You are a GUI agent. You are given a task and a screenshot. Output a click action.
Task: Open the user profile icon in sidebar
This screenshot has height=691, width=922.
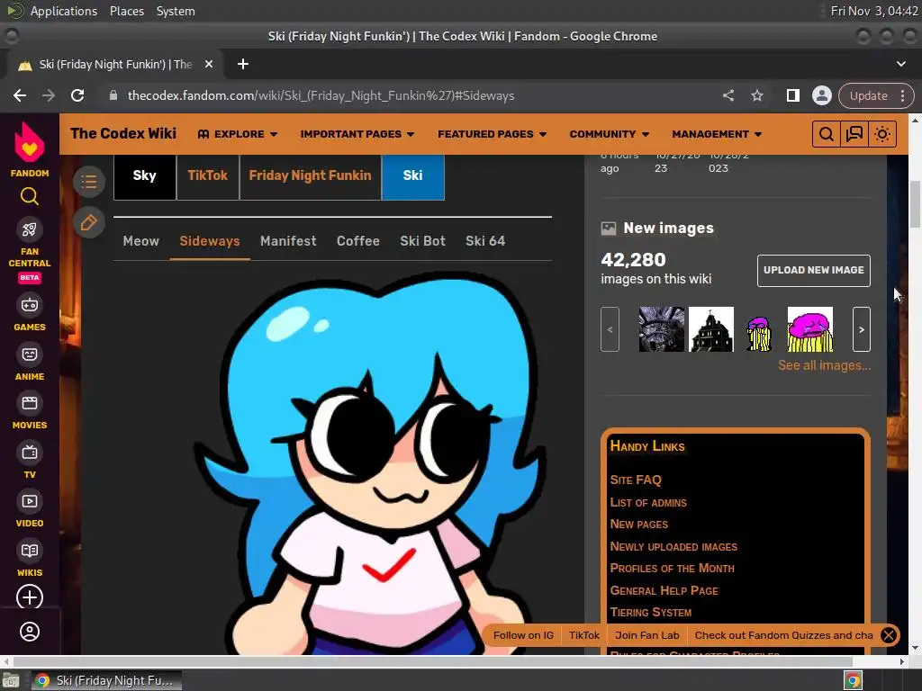tap(30, 632)
